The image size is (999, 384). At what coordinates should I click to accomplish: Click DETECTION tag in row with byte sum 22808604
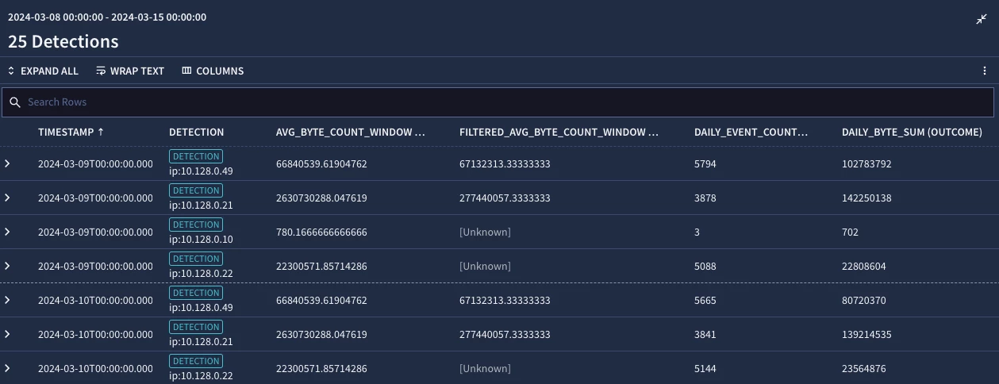tap(196, 259)
